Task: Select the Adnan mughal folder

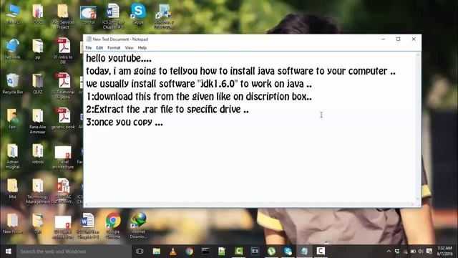Action: click(13, 156)
